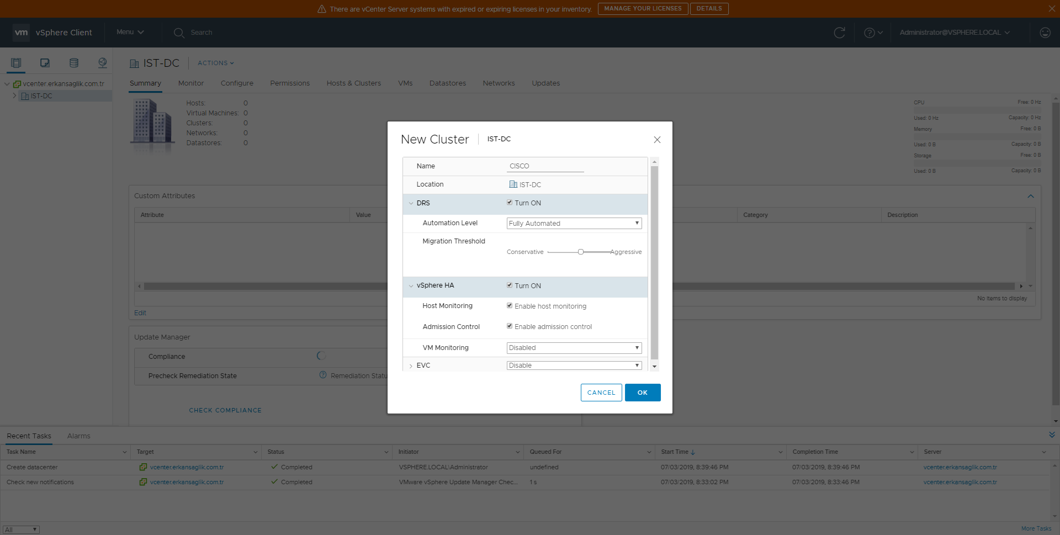Image resolution: width=1060 pixels, height=535 pixels.
Task: Toggle Enable host monitoring checkbox
Action: (510, 306)
